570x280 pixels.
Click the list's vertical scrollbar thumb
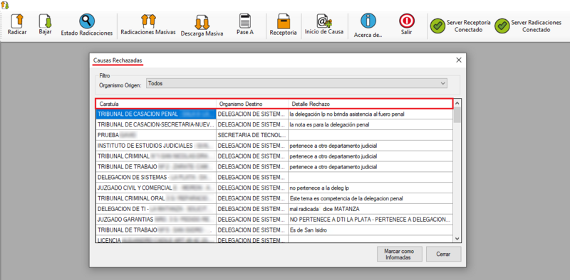coord(457,114)
